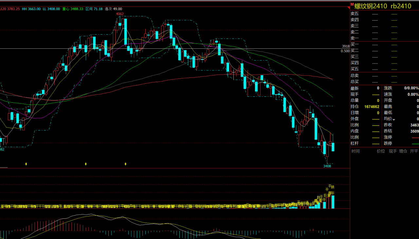Click the tallest cyan volume bar
419x239 pixels.
(x=333, y=202)
